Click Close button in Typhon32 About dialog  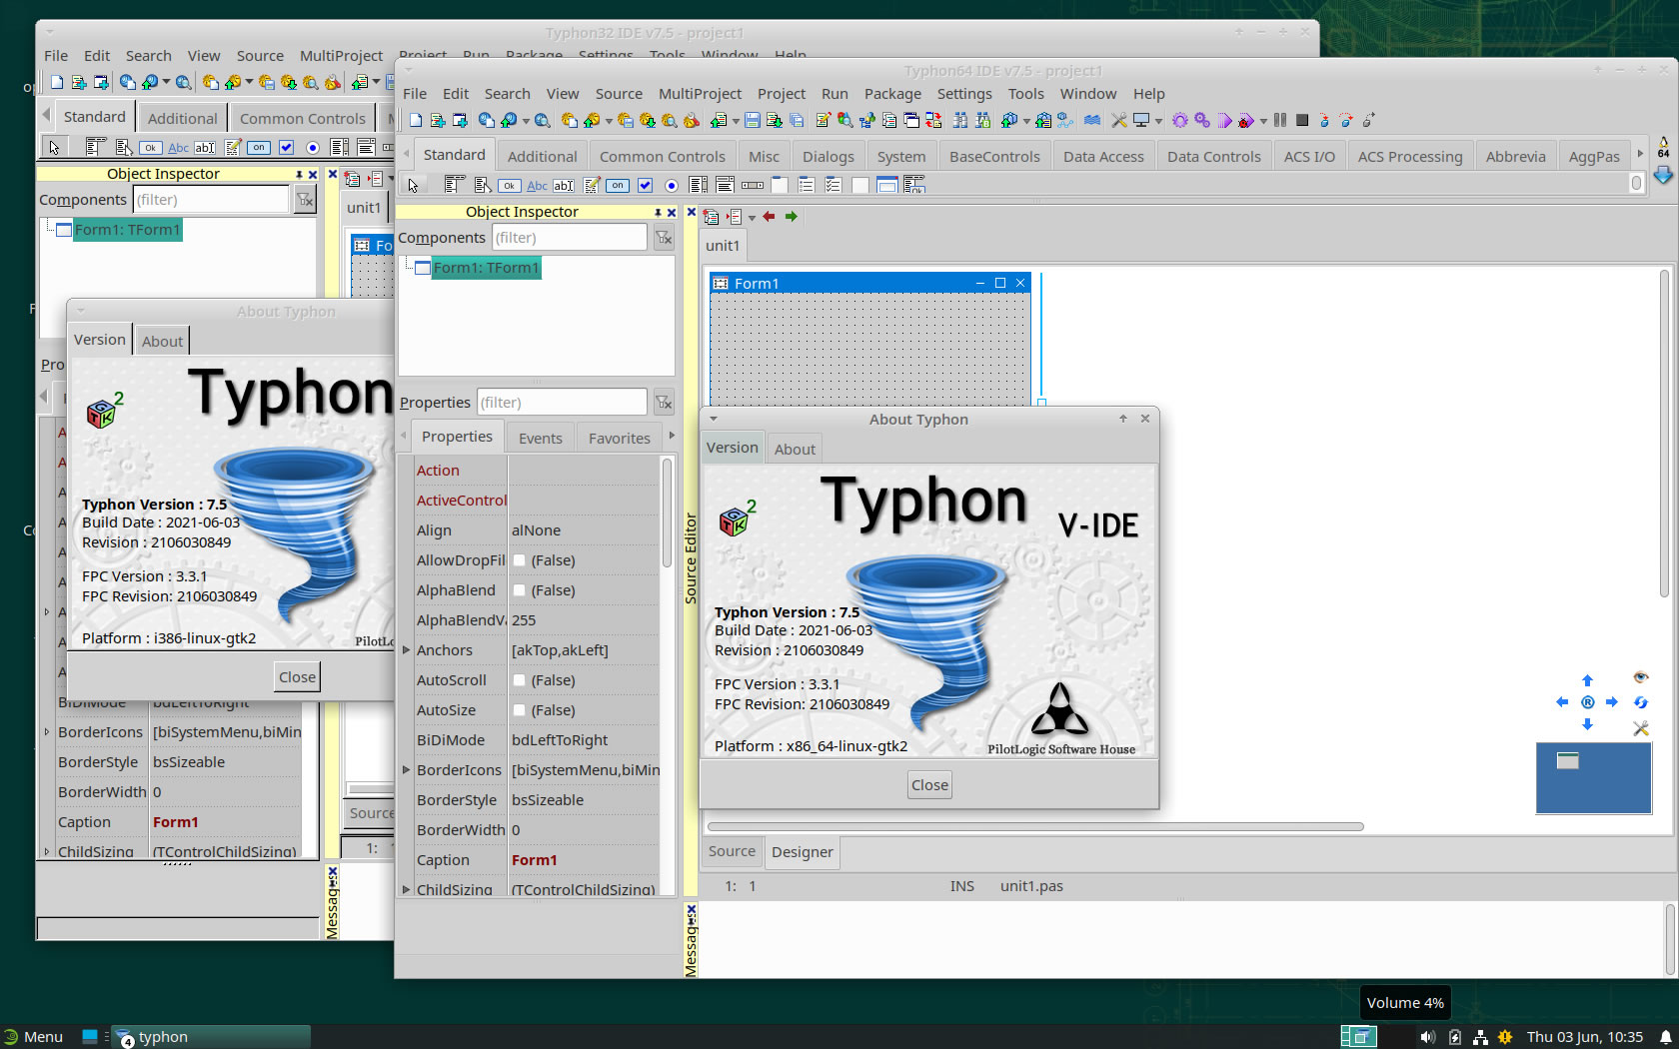(297, 677)
